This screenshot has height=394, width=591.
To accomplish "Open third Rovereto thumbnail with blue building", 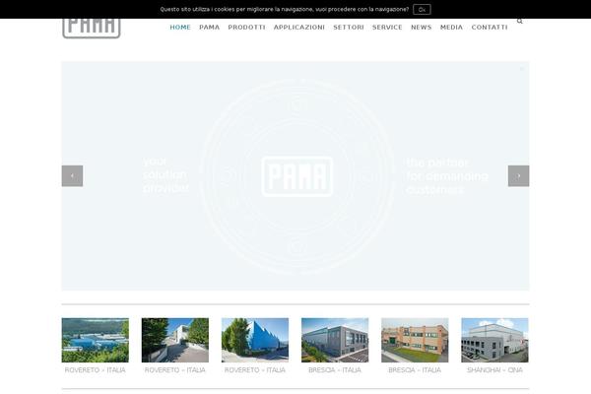I will tap(255, 340).
